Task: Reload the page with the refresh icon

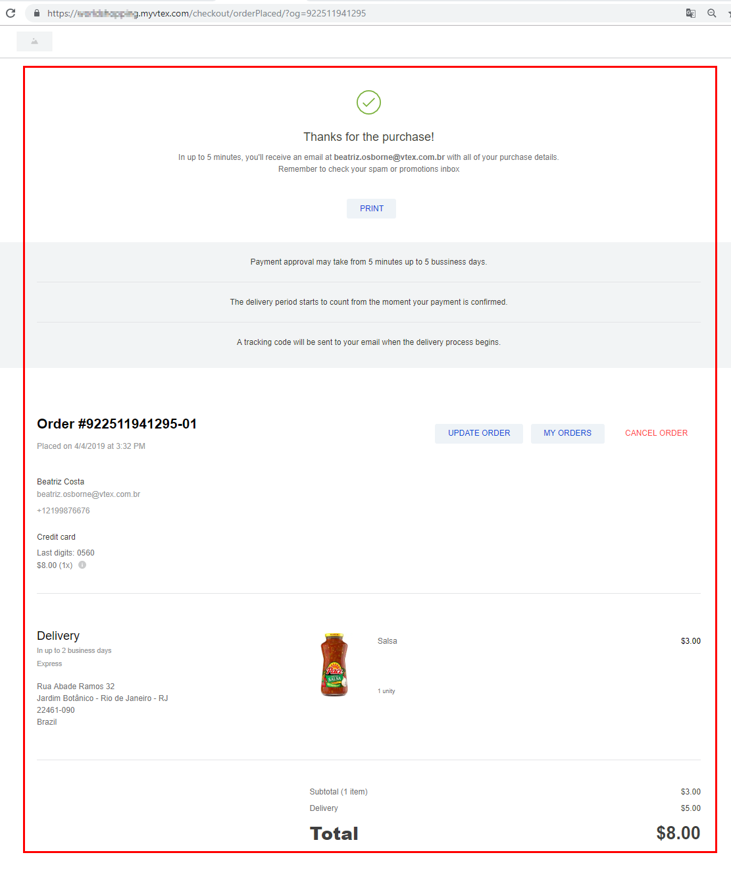Action: coord(11,13)
